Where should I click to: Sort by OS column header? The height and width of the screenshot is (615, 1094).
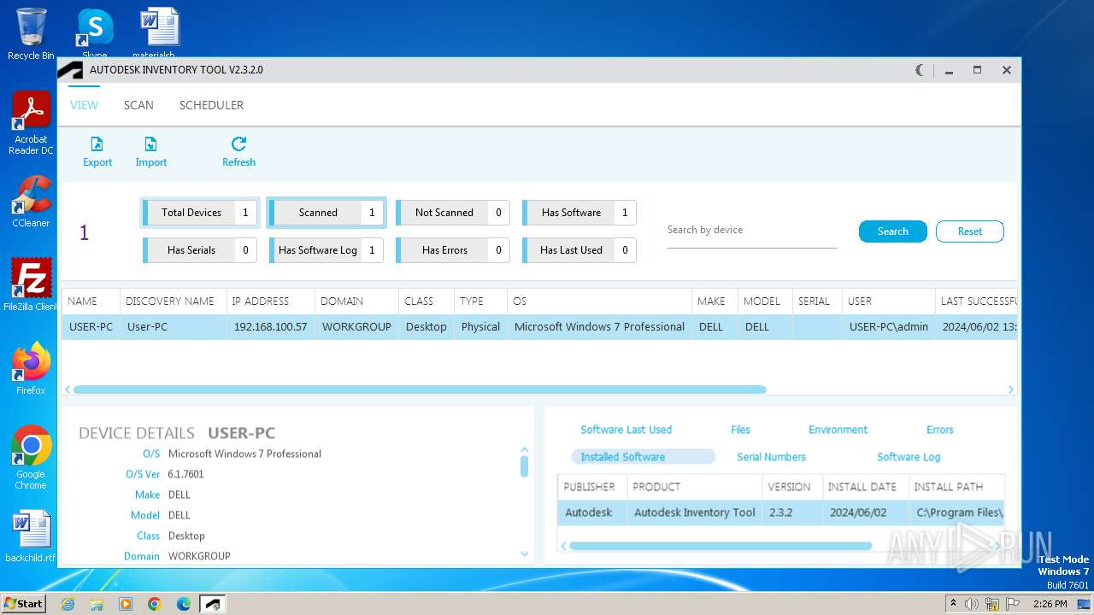pyautogui.click(x=599, y=302)
